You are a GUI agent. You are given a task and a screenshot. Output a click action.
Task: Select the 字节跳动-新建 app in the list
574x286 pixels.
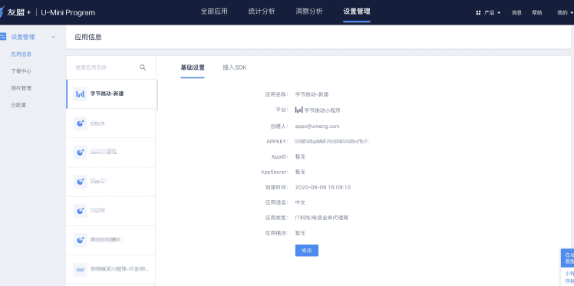pos(111,94)
